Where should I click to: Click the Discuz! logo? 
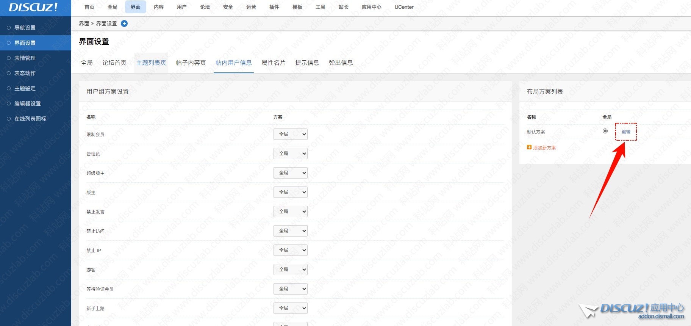pyautogui.click(x=33, y=7)
